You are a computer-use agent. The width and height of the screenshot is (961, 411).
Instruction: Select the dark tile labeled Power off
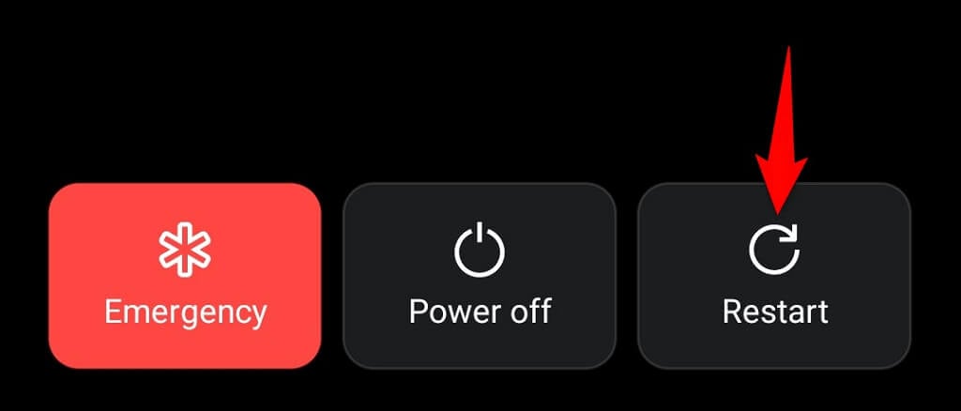480,276
